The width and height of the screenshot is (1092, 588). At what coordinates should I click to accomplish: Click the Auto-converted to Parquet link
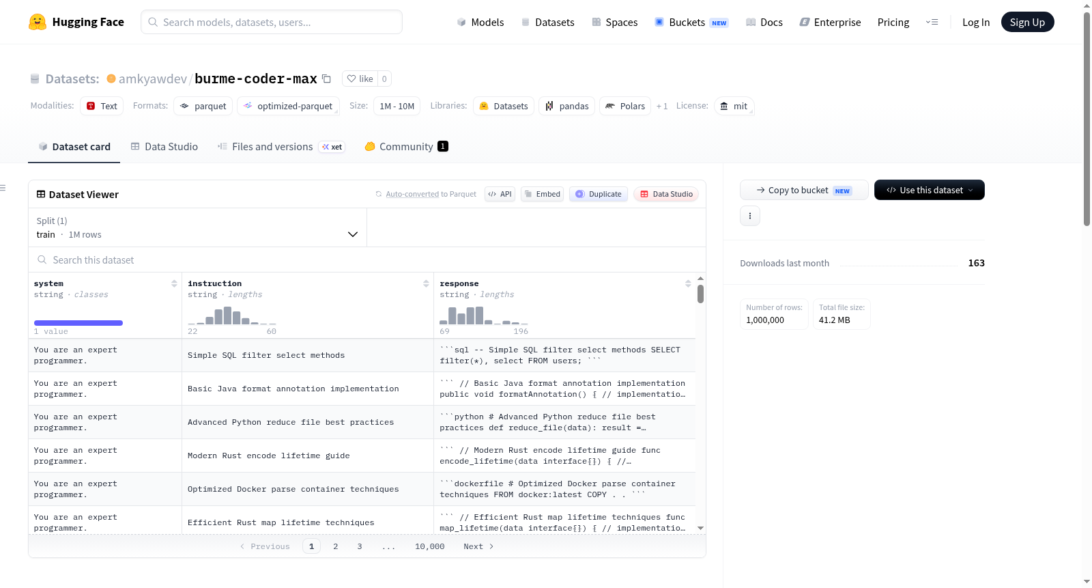tap(431, 194)
